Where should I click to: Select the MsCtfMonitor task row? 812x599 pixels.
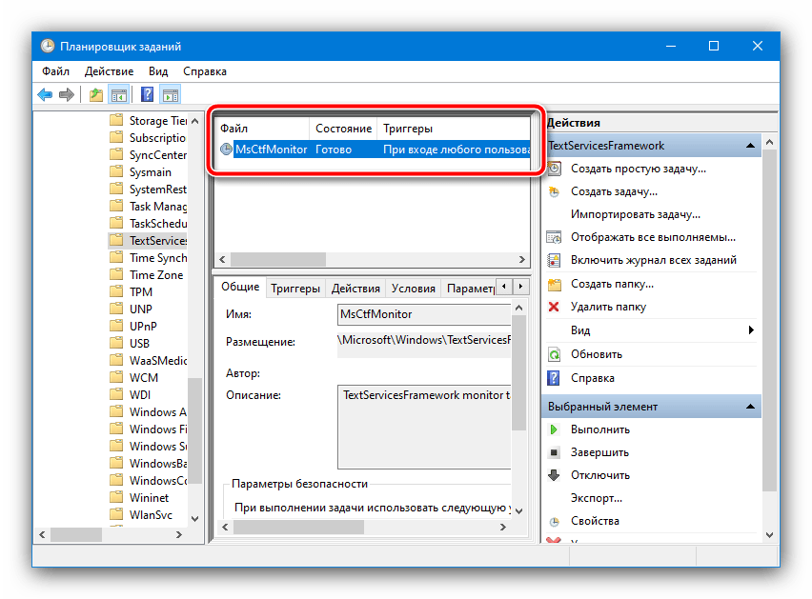375,150
